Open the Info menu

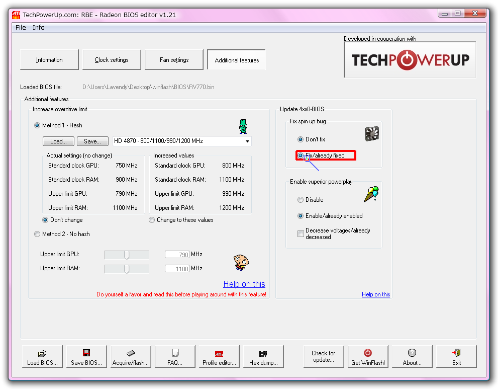pos(38,27)
